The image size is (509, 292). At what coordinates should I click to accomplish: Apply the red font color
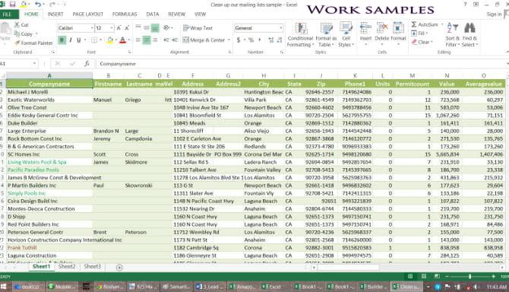tap(122, 40)
